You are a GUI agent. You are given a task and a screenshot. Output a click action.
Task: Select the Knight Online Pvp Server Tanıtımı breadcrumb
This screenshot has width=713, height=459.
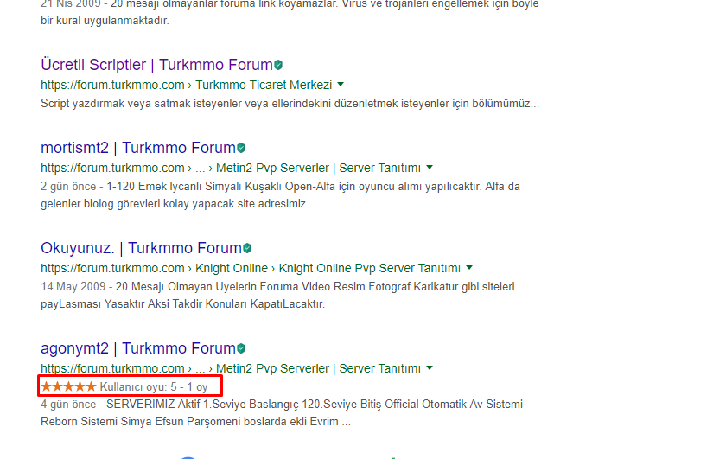pyautogui.click(x=370, y=268)
